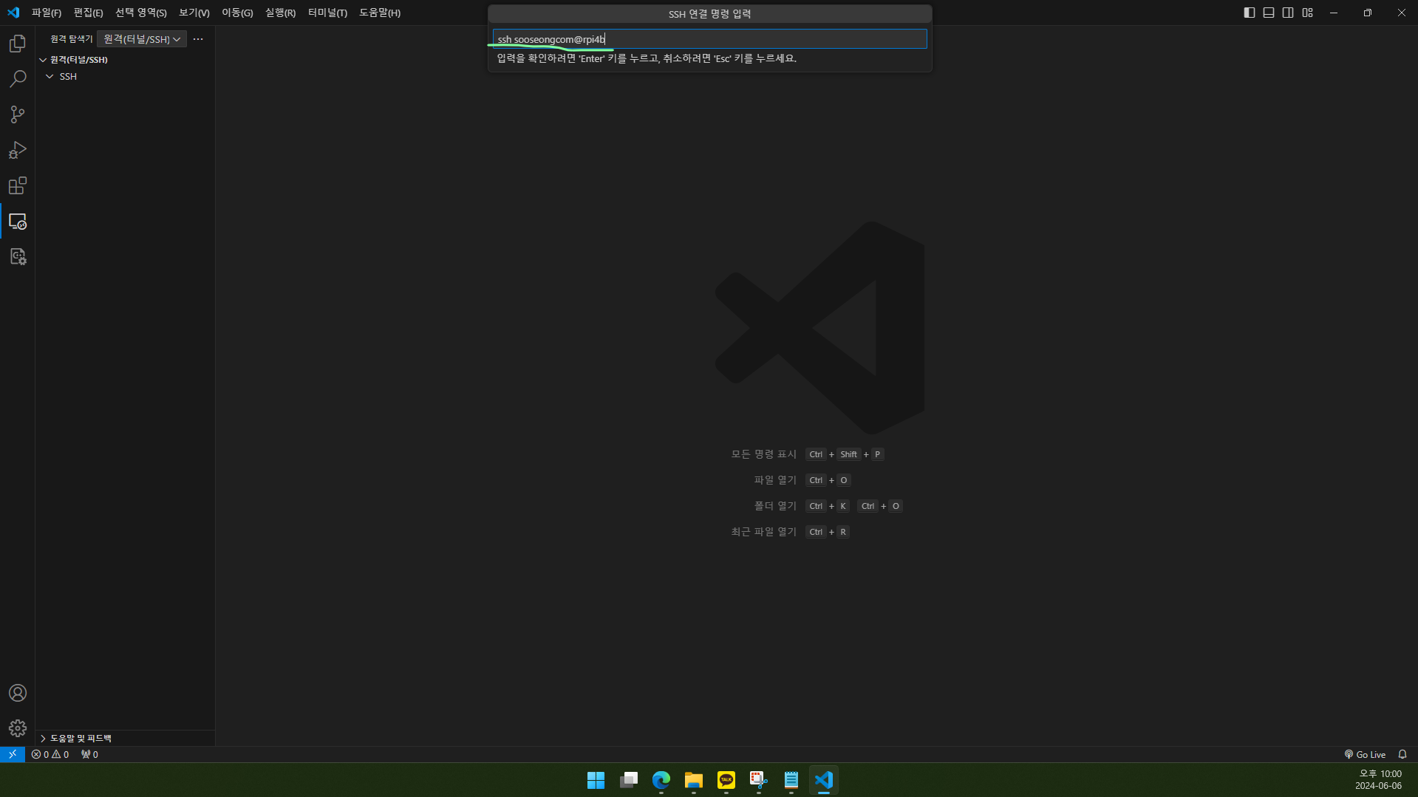Click the VS Code logo in title bar
The width and height of the screenshot is (1418, 797).
click(13, 13)
